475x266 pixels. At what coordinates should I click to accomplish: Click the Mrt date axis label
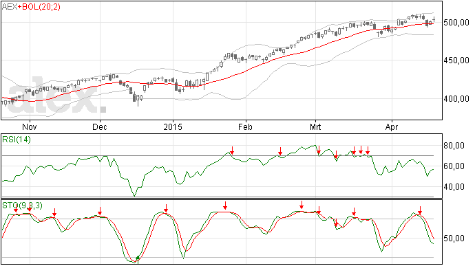tap(315, 126)
